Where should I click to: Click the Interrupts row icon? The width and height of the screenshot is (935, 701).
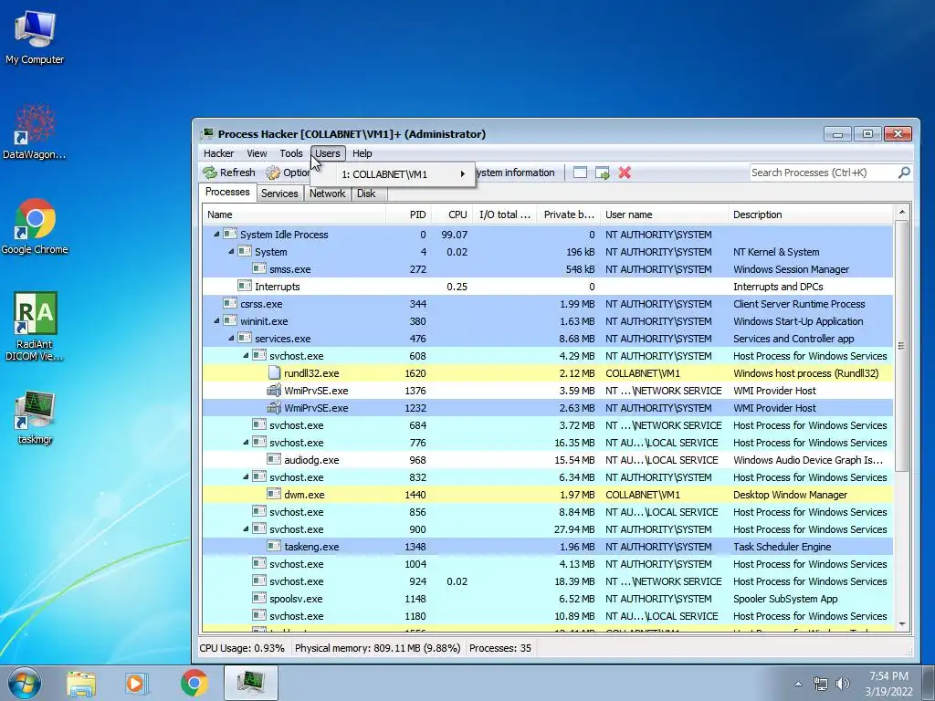[245, 286]
